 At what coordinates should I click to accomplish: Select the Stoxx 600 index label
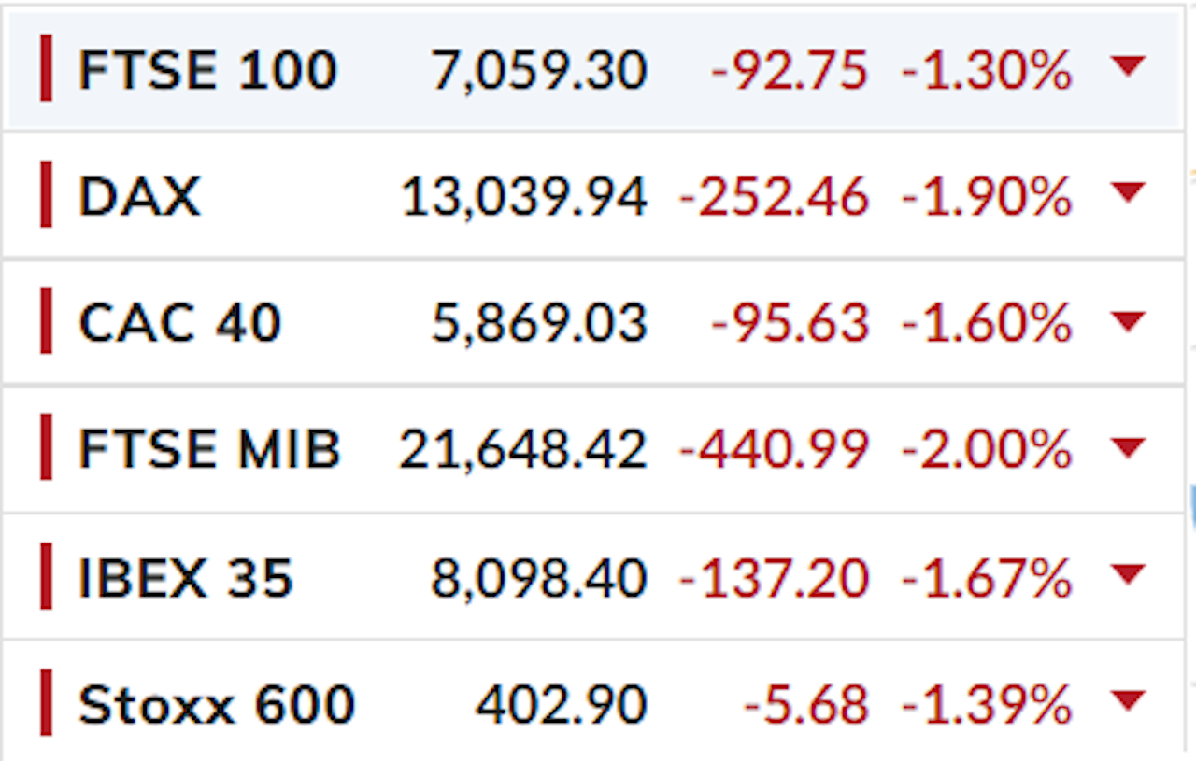pyautogui.click(x=217, y=705)
